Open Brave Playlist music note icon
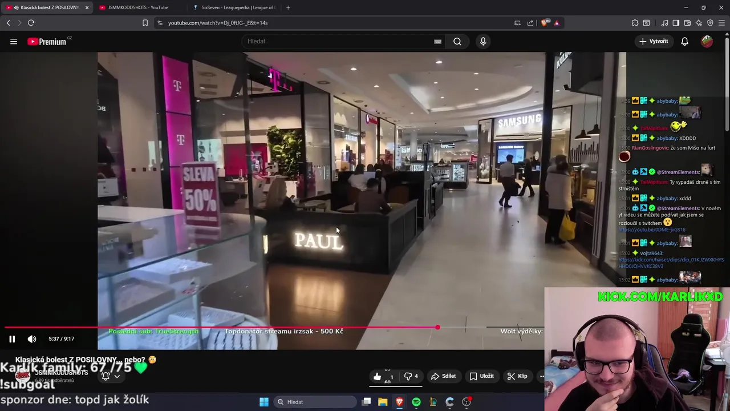 [664, 23]
